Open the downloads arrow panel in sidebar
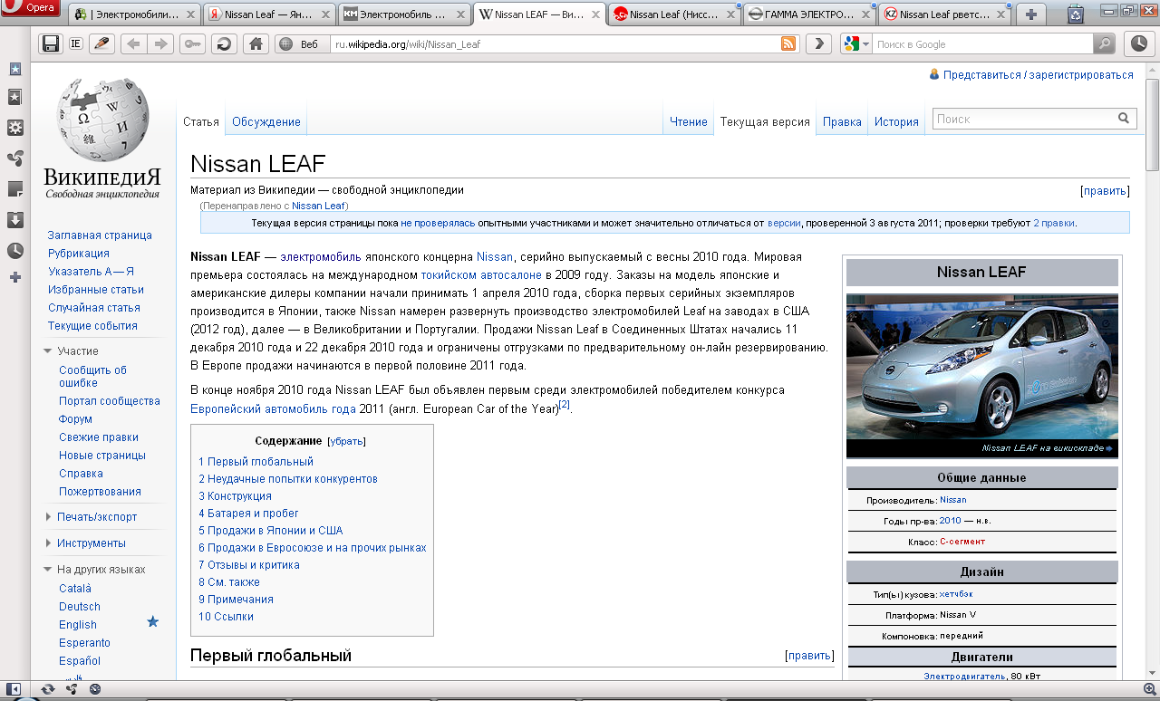This screenshot has width=1160, height=701. pos(14,220)
